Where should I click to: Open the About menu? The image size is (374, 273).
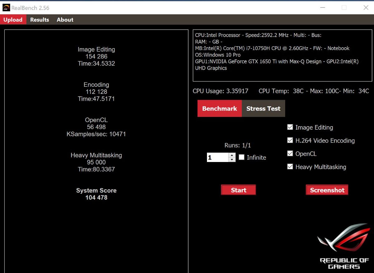[65, 20]
